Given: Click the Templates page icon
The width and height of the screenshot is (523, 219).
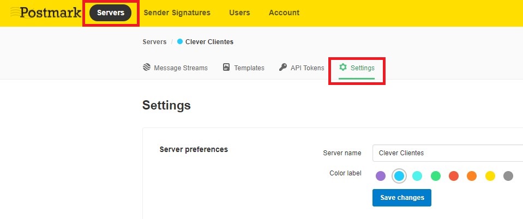Looking at the screenshot, I should point(226,68).
